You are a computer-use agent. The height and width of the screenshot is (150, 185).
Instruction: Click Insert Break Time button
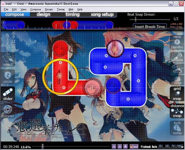coord(150,26)
